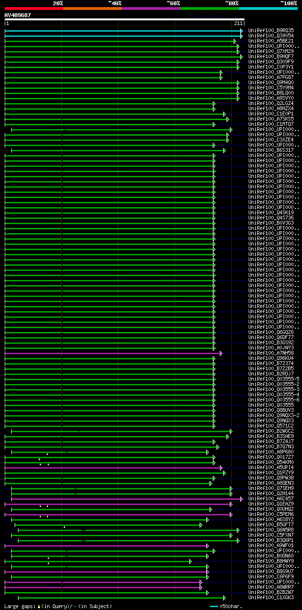Click the magenta alignment bar of A7NH58

(113, 353)
